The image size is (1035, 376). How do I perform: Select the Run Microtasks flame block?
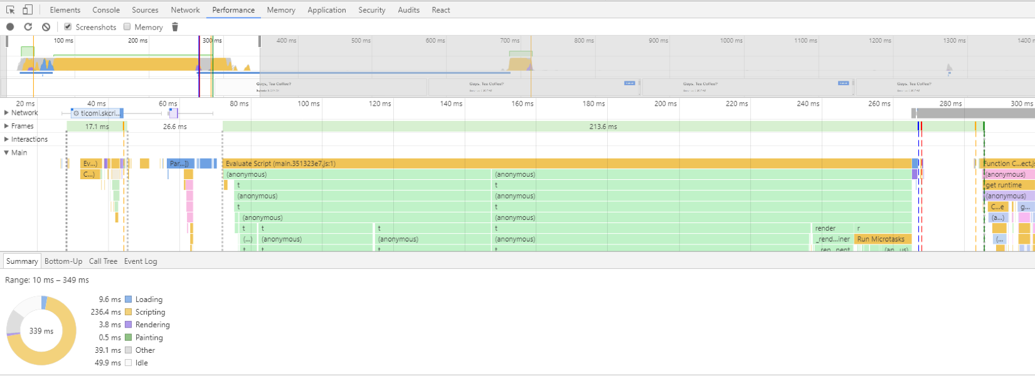pos(881,239)
